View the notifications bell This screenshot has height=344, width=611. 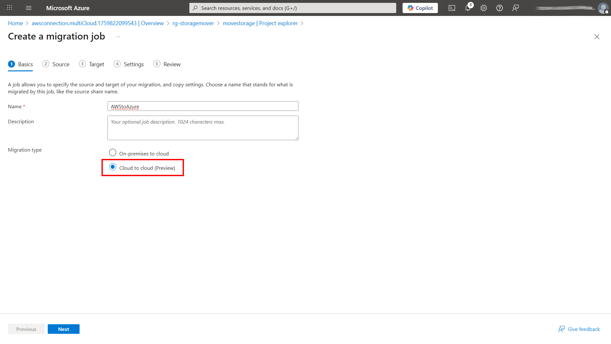[467, 8]
